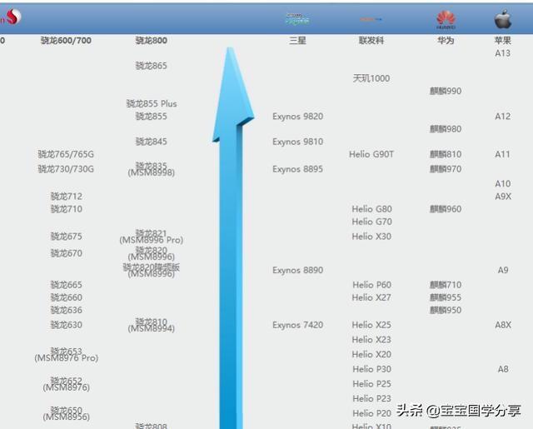Click the Helio G70 entry
The image size is (533, 429).
[x=372, y=222]
